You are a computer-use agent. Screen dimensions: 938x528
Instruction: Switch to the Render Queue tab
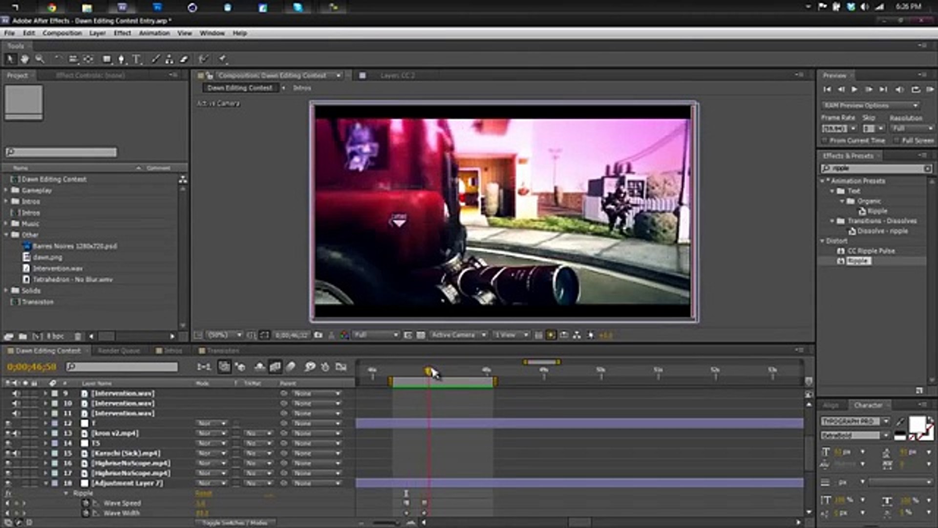click(119, 351)
